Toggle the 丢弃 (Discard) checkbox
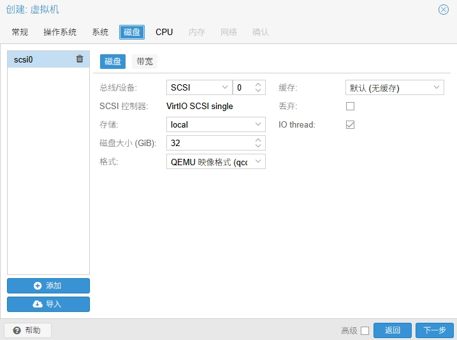The width and height of the screenshot is (457, 340). pos(350,106)
